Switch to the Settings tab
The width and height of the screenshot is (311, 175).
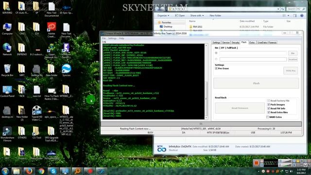coord(216,42)
